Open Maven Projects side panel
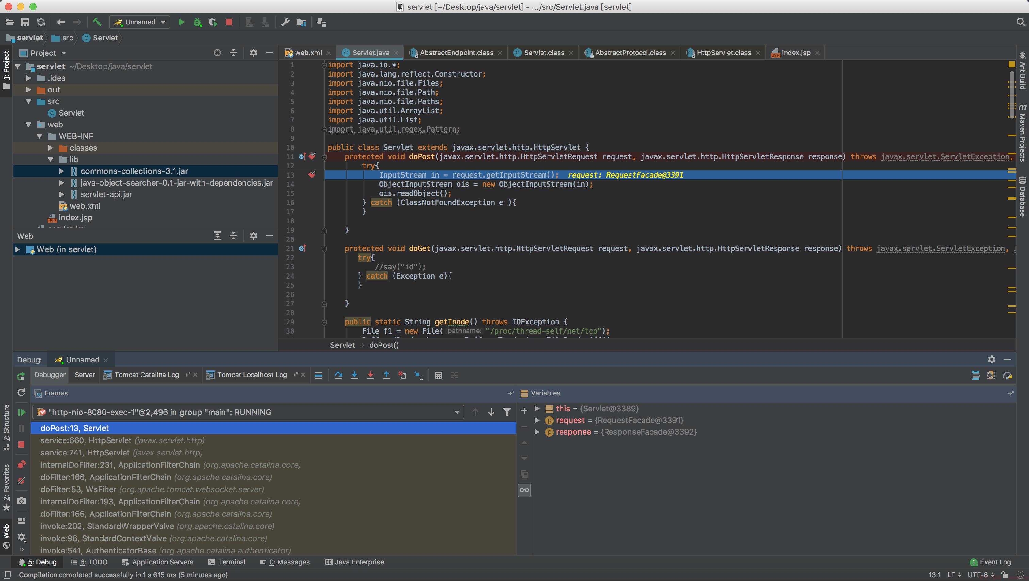 pos(1022,133)
